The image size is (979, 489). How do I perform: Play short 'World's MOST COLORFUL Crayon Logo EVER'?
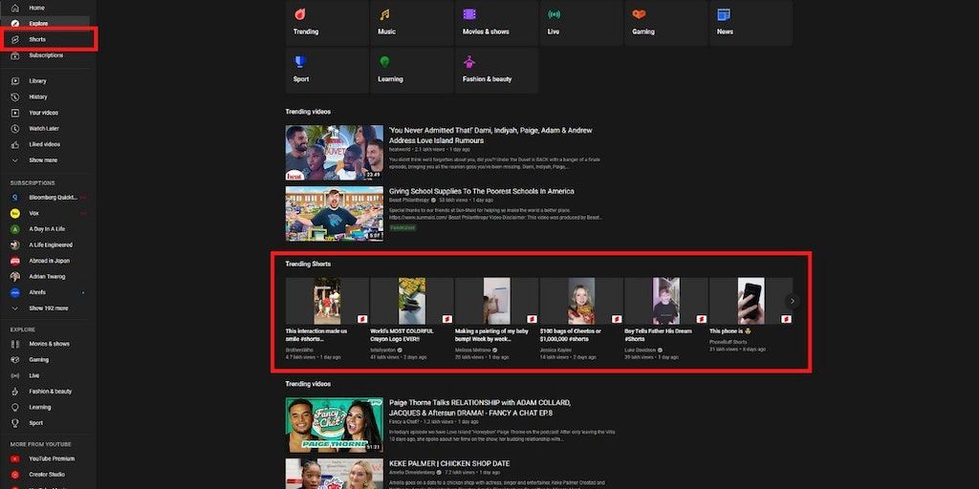coord(412,301)
